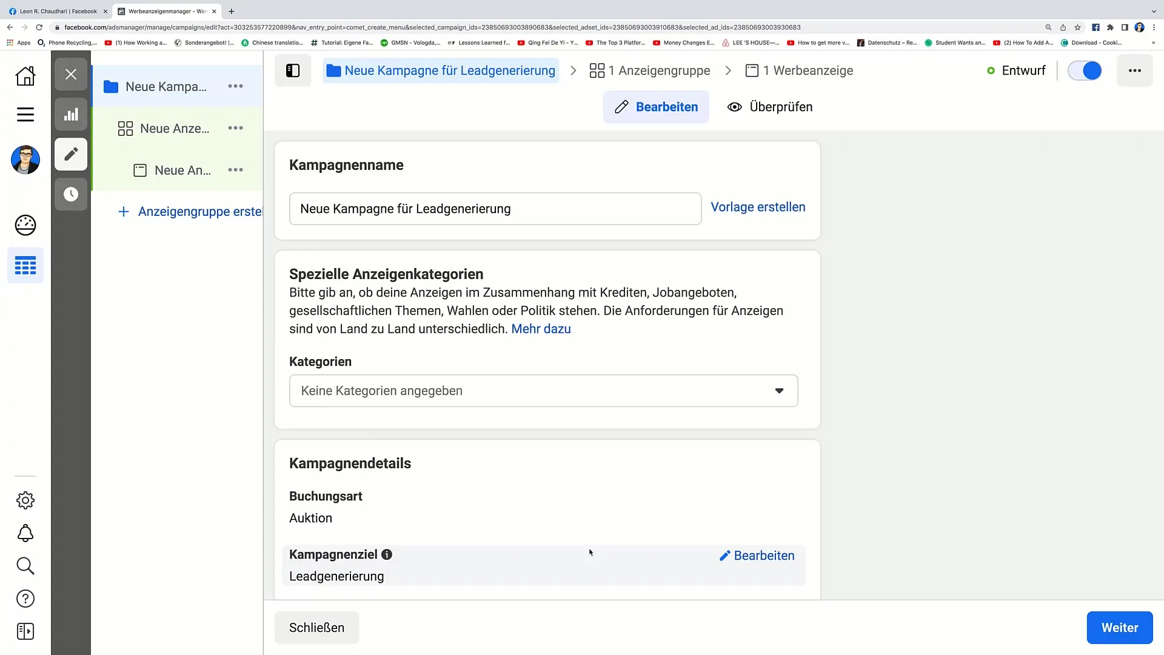Click the Kampagnenname input field
1164x655 pixels.
coord(495,209)
